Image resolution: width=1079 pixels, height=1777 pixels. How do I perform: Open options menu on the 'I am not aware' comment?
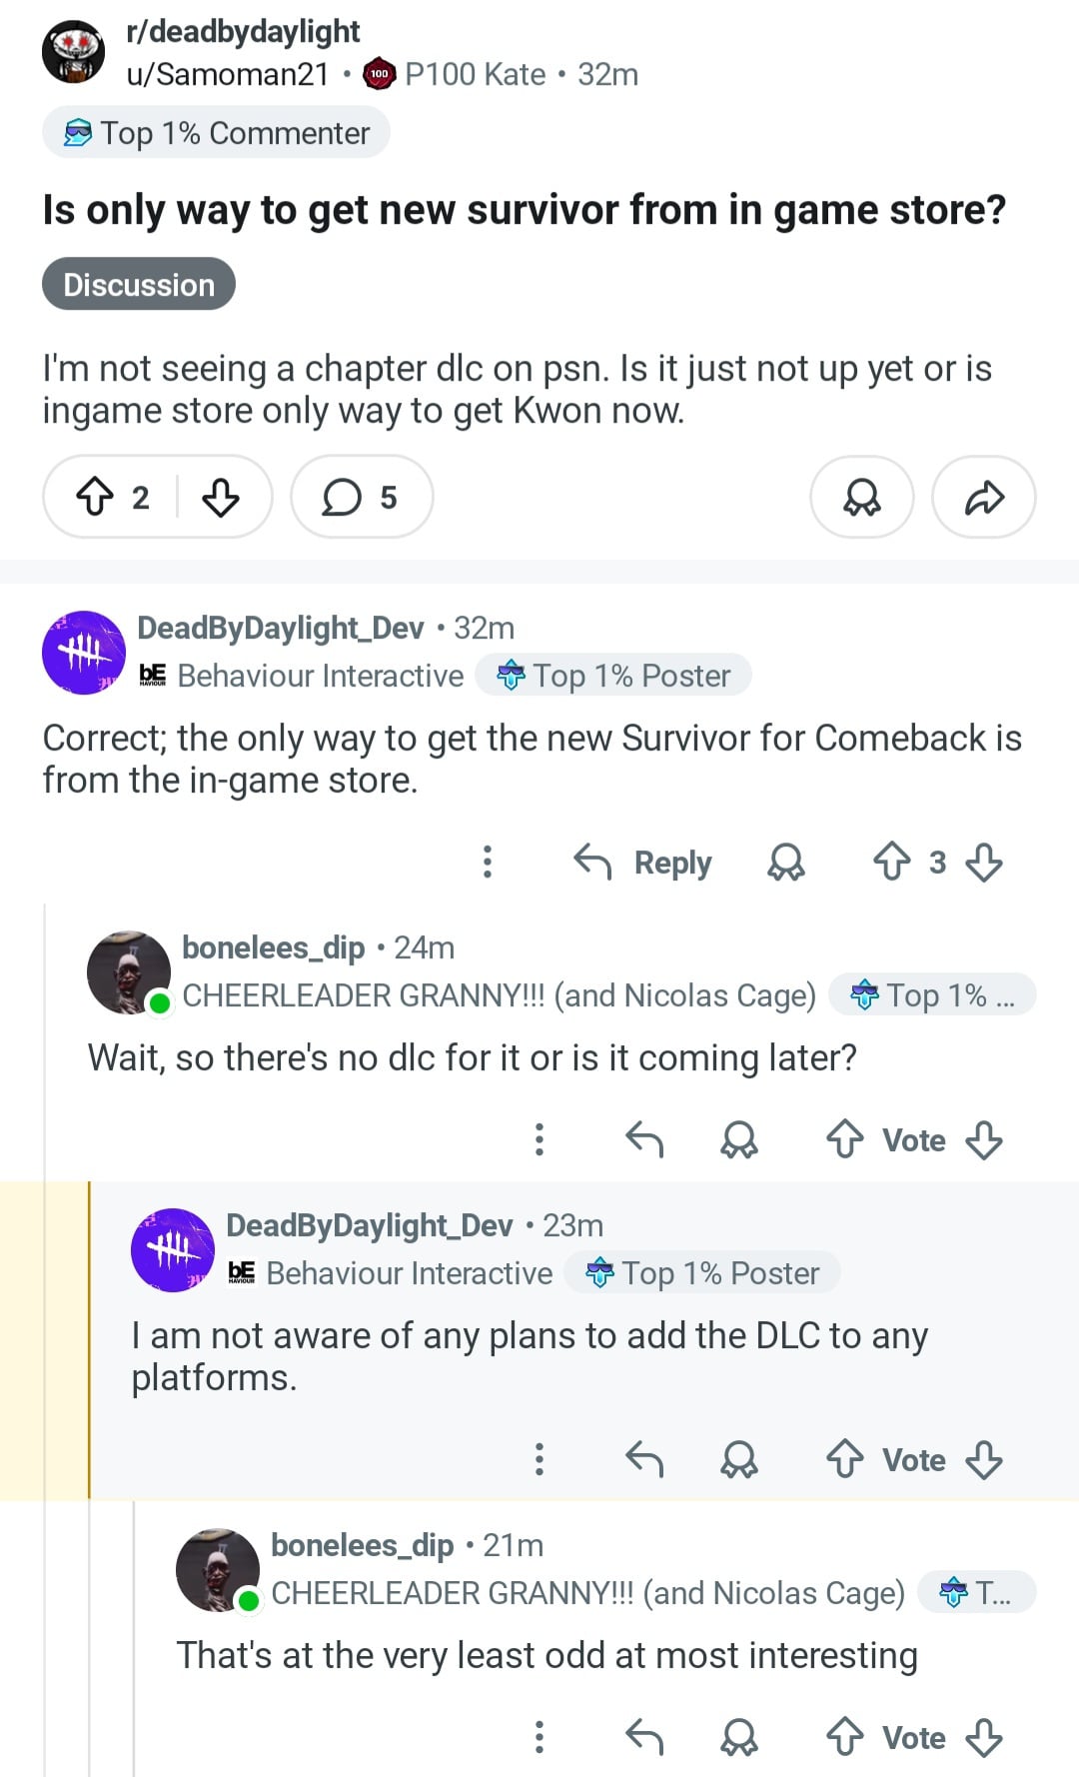coord(539,1460)
